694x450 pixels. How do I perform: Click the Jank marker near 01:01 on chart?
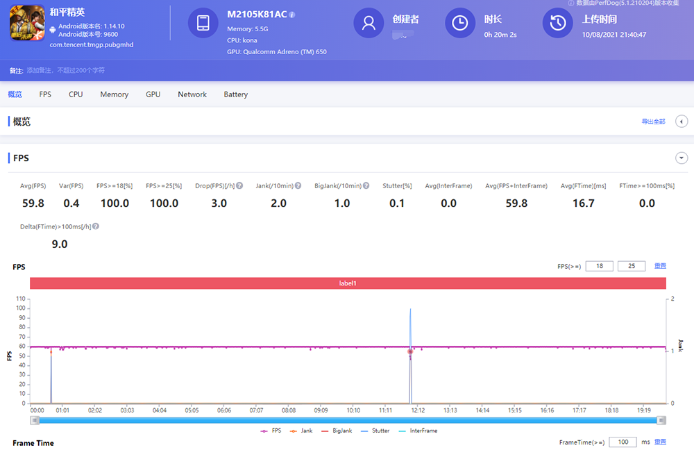51,353
